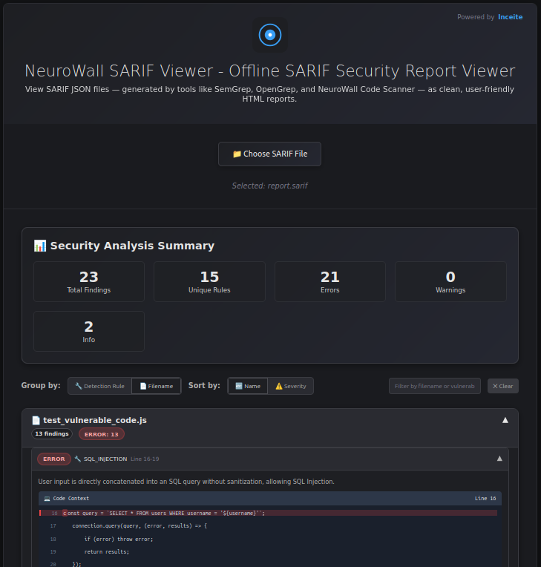Viewport: 541px width, 567px height.
Task: Click Selected: report.sarif text
Action: [x=270, y=186]
